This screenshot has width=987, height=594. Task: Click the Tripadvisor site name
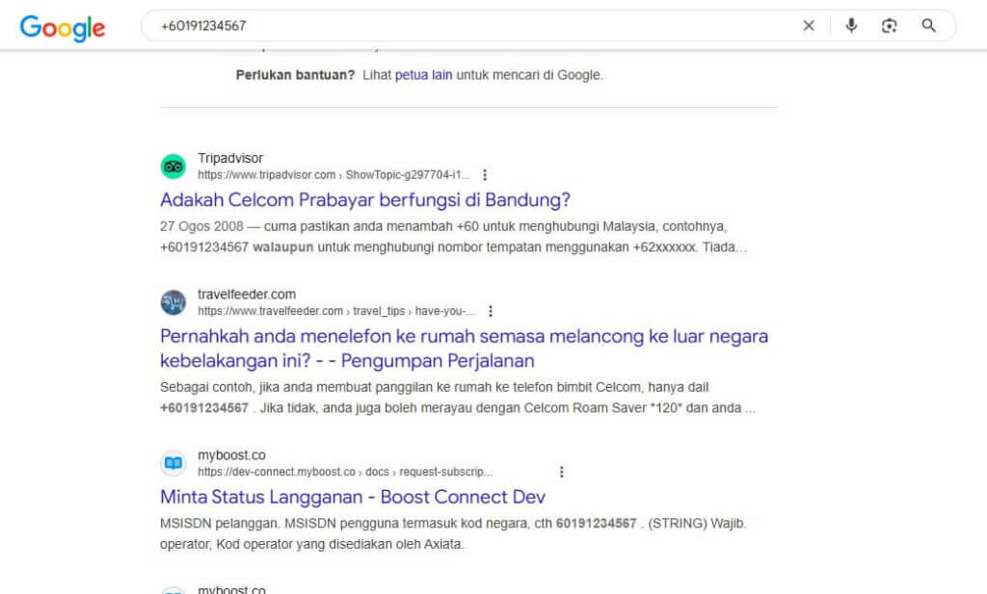click(230, 159)
